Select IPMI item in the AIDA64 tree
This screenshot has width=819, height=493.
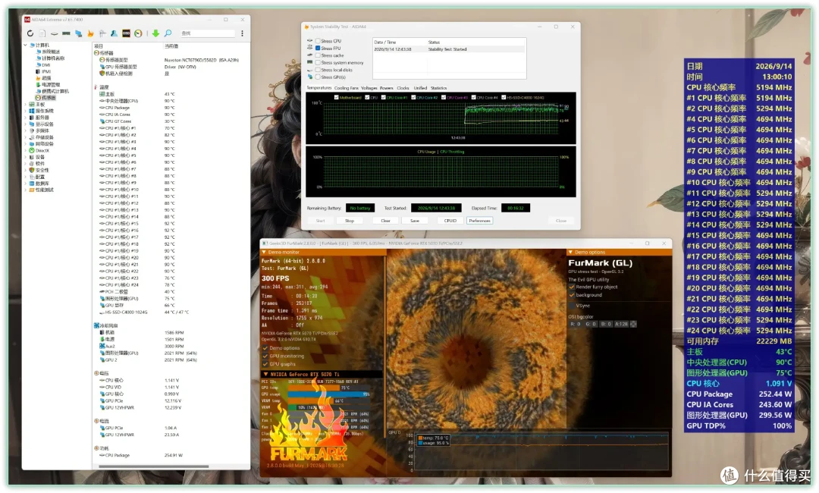coord(43,71)
